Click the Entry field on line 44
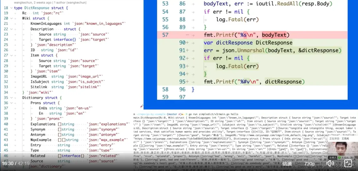The image size is (358, 171). coord(36,145)
